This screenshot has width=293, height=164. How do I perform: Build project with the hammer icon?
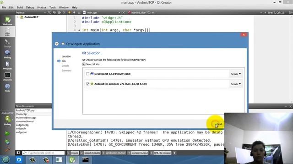point(7,149)
